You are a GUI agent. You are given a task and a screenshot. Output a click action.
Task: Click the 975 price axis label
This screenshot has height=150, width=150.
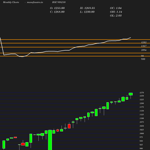coord(141,137)
